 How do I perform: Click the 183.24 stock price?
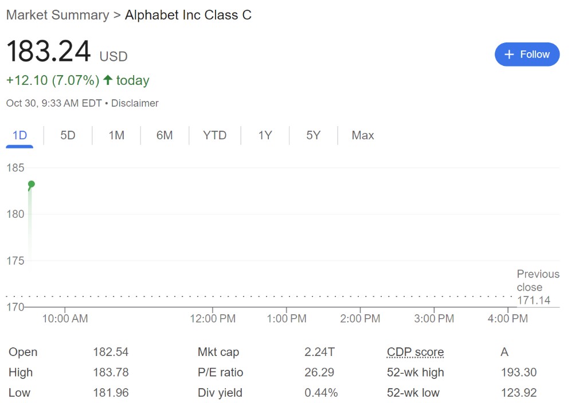(x=49, y=52)
